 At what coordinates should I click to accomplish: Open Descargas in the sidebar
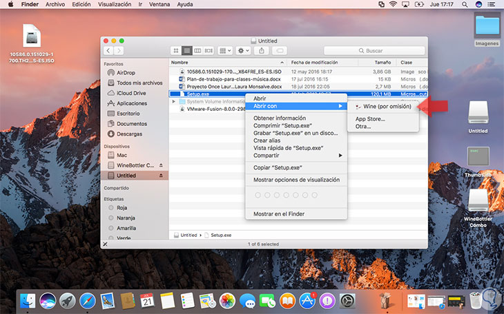(129, 134)
